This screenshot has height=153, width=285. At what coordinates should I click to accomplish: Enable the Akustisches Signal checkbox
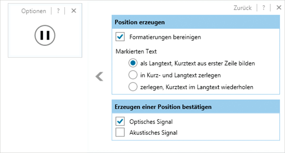click(x=120, y=132)
